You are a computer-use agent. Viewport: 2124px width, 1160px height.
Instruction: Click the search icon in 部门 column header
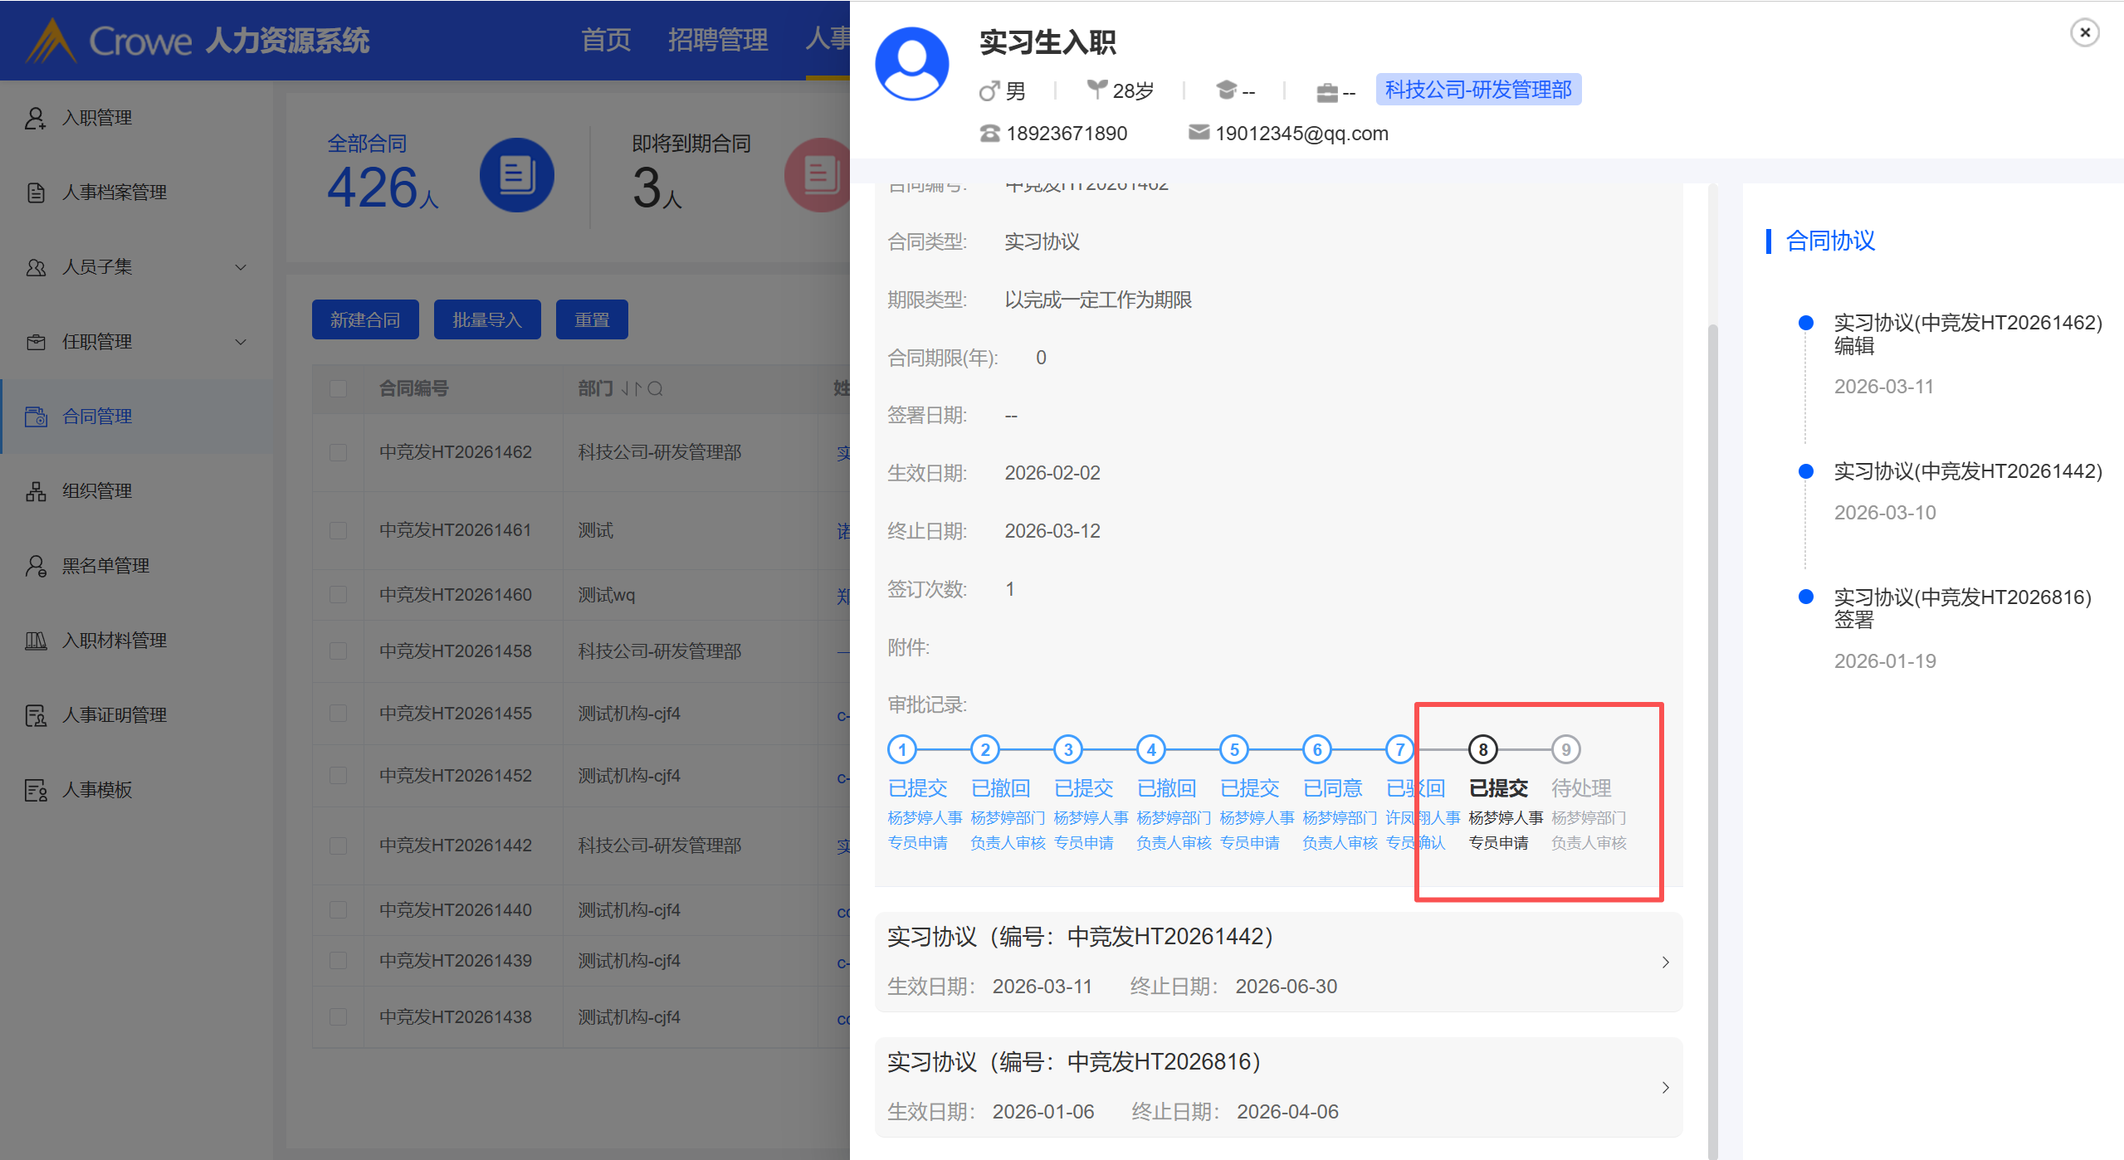655,388
